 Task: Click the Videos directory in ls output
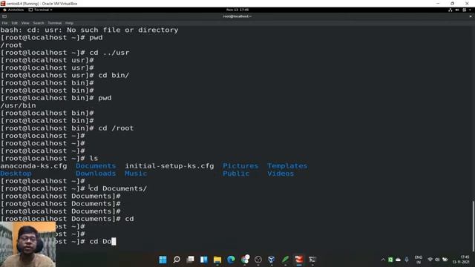pyautogui.click(x=281, y=174)
